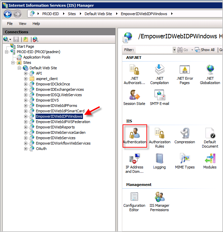The image size is (223, 232).
Task: Open the Authentication feature
Action: 135,136
